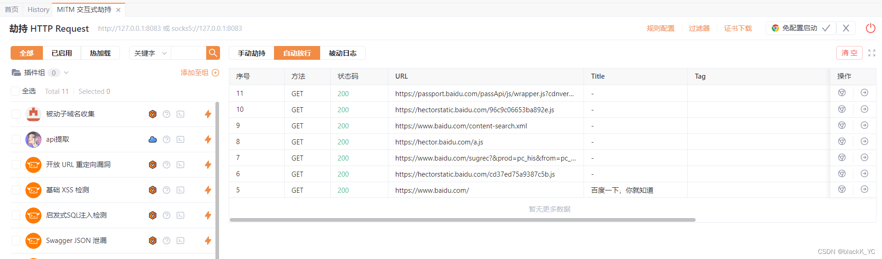The width and height of the screenshot is (882, 259).
Task: Check the Swagger JSON 泄漏 checkbox
Action: coord(16,241)
